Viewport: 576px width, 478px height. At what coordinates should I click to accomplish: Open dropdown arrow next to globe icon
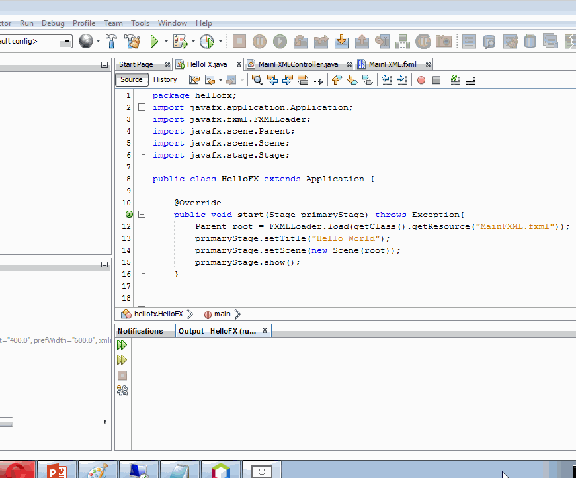(x=98, y=41)
